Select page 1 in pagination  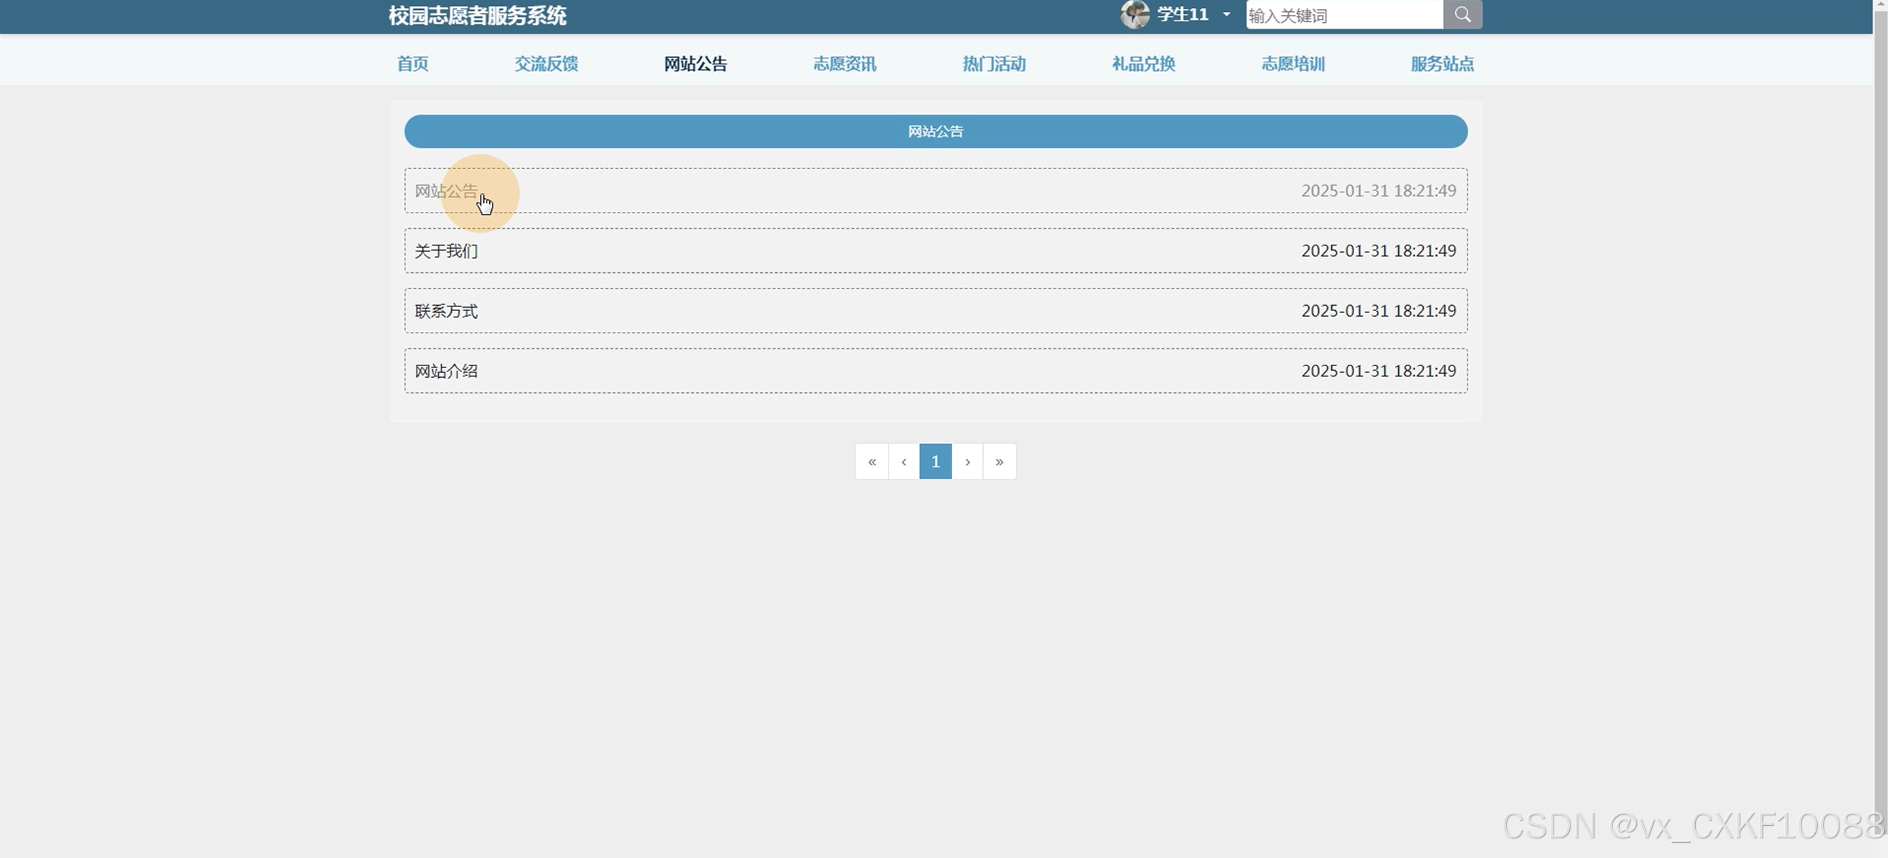(x=935, y=462)
